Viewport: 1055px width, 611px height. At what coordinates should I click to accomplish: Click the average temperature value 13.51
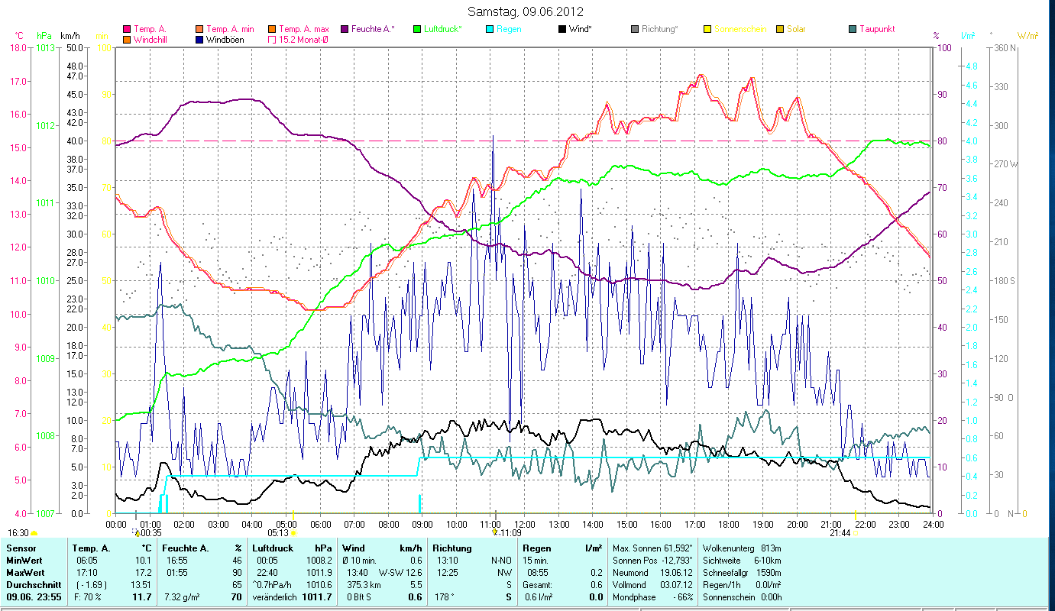(141, 585)
